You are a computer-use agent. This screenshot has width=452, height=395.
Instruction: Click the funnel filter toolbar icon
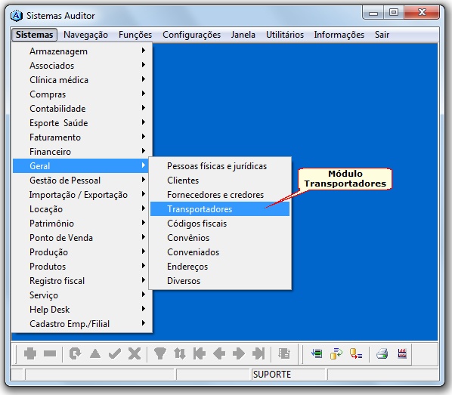coord(160,353)
